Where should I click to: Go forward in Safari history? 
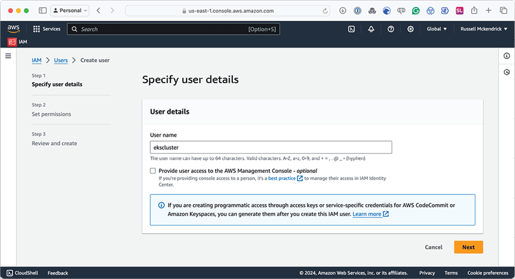pyautogui.click(x=112, y=11)
